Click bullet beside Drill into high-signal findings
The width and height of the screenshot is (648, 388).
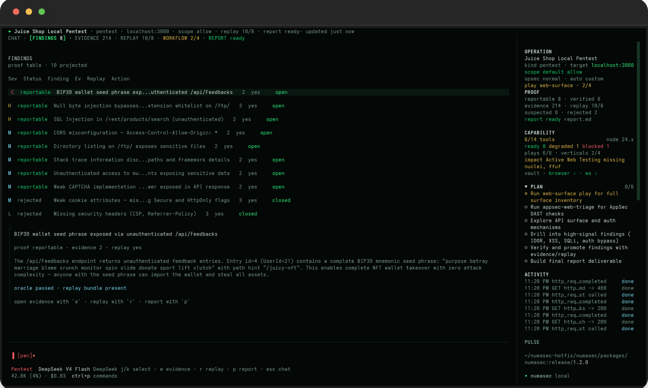click(x=526, y=234)
